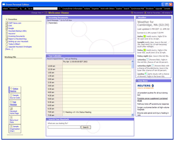Open the Create/Enter Information menu
The image size is (176, 142).
tap(72, 9)
